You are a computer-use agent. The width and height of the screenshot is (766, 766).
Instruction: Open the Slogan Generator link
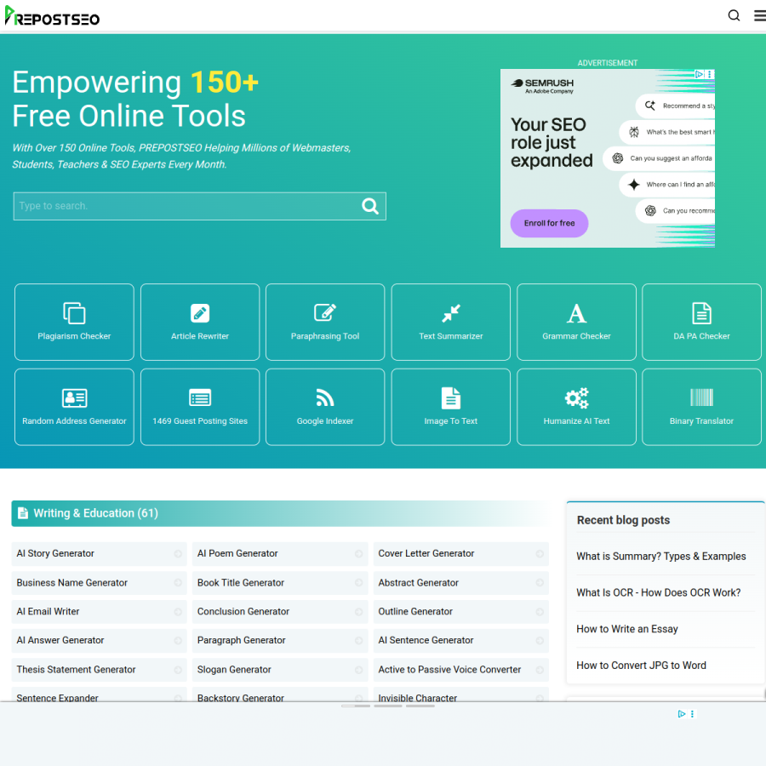234,670
